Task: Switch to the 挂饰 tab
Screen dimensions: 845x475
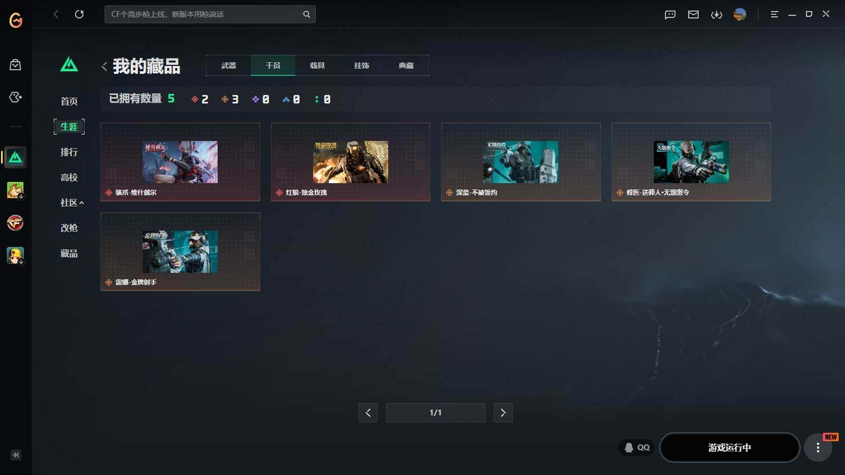Action: pos(362,65)
